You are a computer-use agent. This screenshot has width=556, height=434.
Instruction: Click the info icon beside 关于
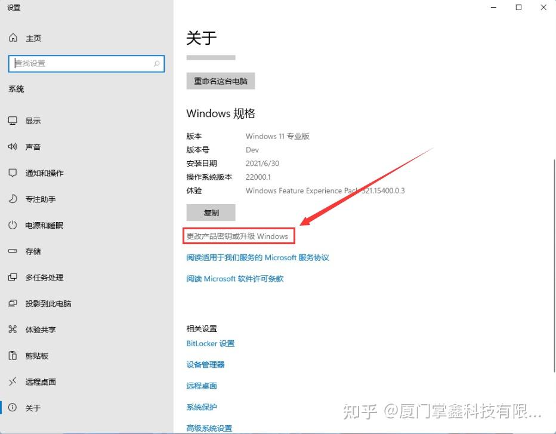click(x=13, y=407)
